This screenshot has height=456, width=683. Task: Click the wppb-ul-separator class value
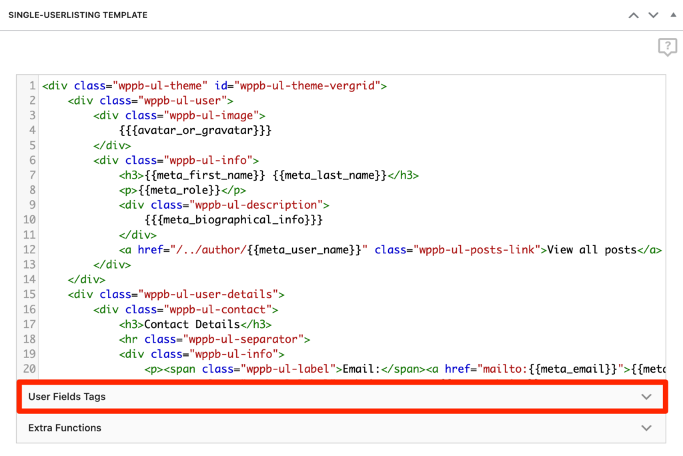(243, 339)
